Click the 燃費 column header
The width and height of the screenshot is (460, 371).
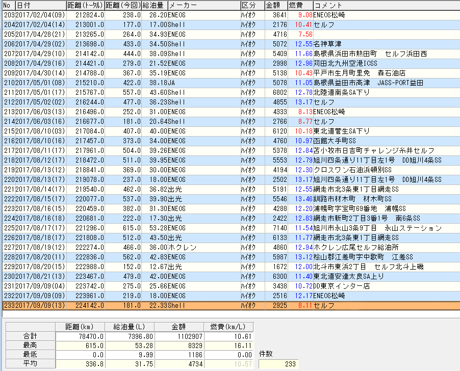300,5
